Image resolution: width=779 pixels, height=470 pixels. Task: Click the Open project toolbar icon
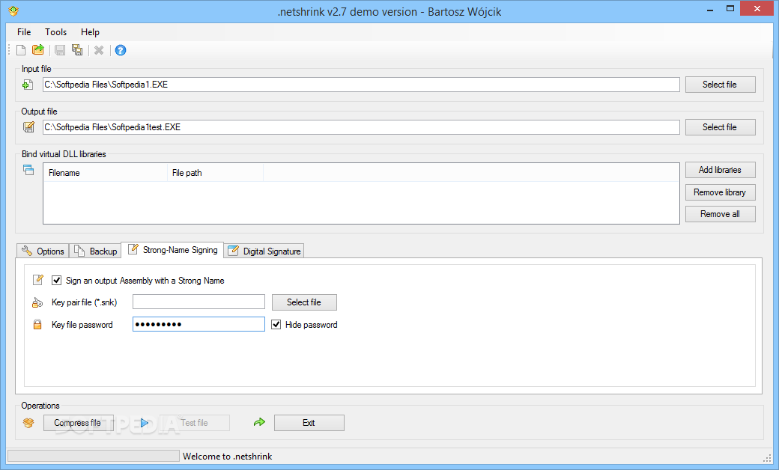tap(38, 49)
